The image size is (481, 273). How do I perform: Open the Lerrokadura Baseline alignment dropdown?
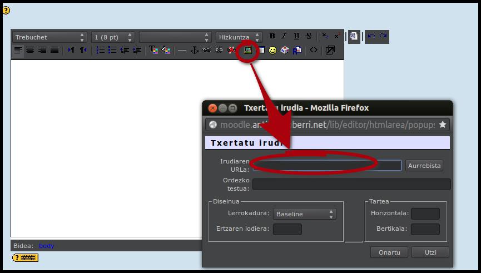(x=304, y=214)
